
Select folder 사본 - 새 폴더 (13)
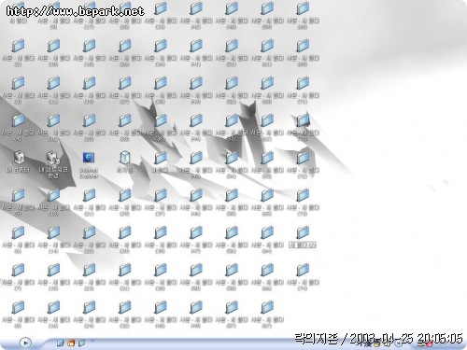coord(53,202)
